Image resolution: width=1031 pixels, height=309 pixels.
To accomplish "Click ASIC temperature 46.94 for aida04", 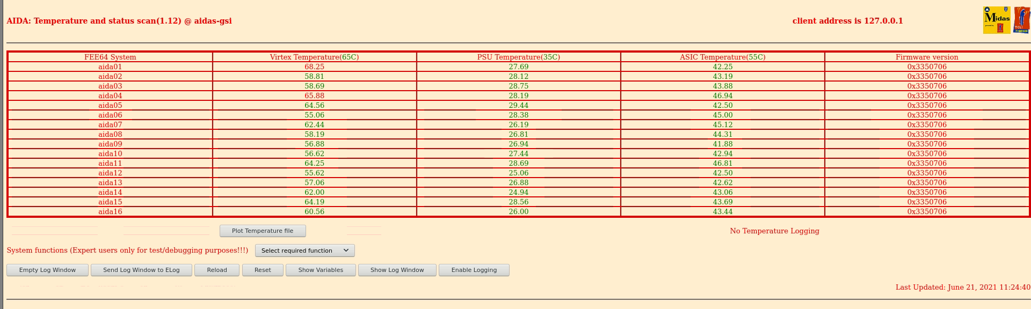I will (x=723, y=96).
